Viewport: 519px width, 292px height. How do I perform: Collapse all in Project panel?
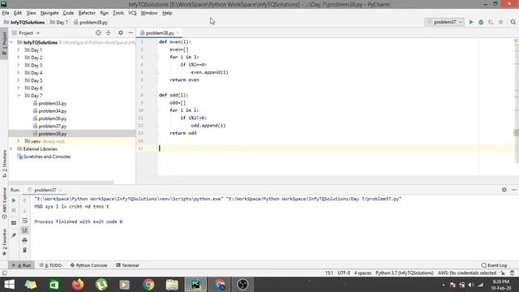(x=108, y=32)
